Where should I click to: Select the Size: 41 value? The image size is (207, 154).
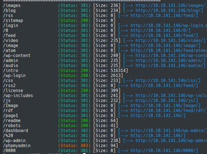click(x=106, y=125)
